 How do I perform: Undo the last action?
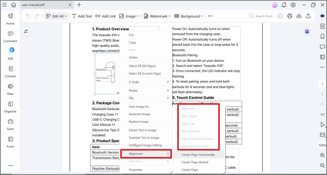click(x=28, y=16)
